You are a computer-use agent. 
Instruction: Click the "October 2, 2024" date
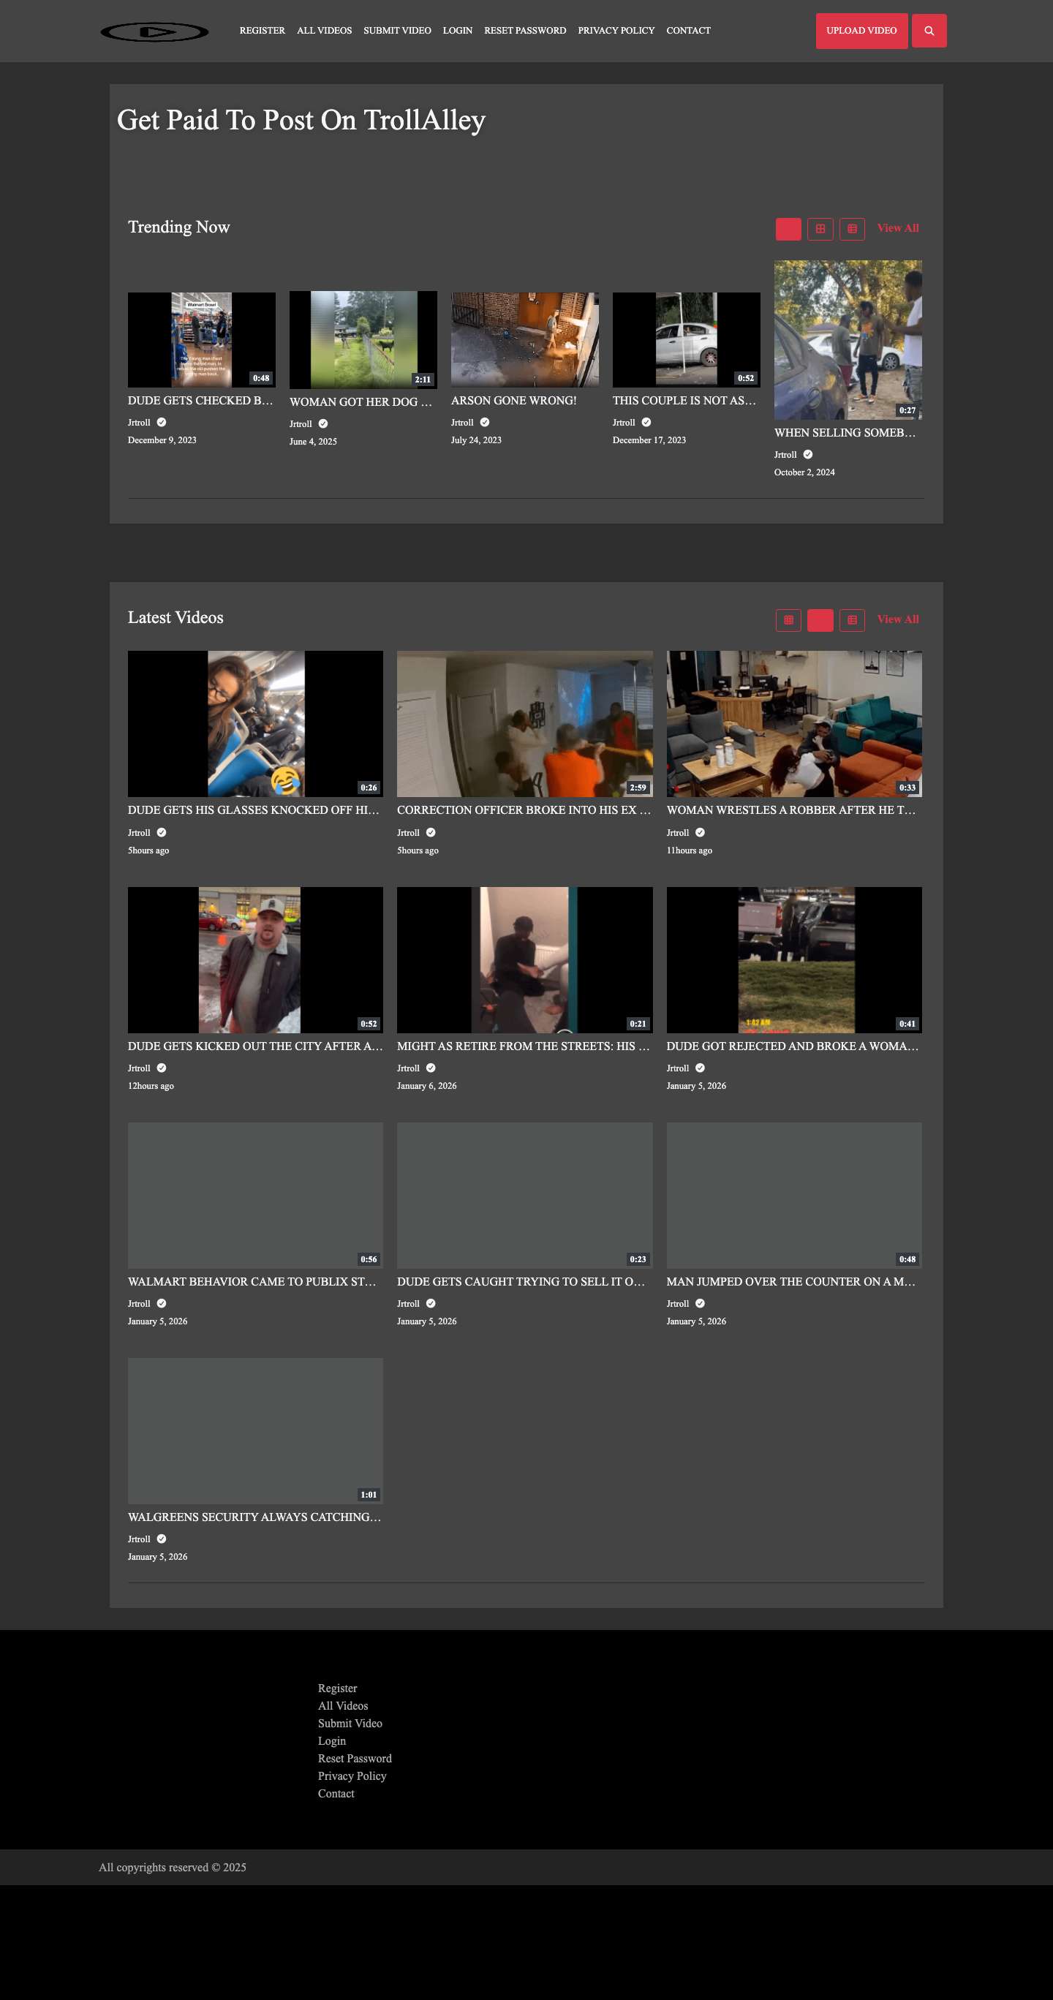click(804, 472)
